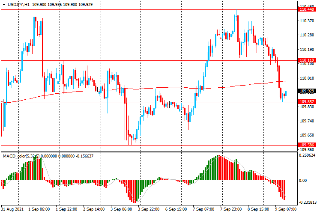Click the 1 Sep 22:00 time label
The image size is (317, 214).
[x=66, y=209]
